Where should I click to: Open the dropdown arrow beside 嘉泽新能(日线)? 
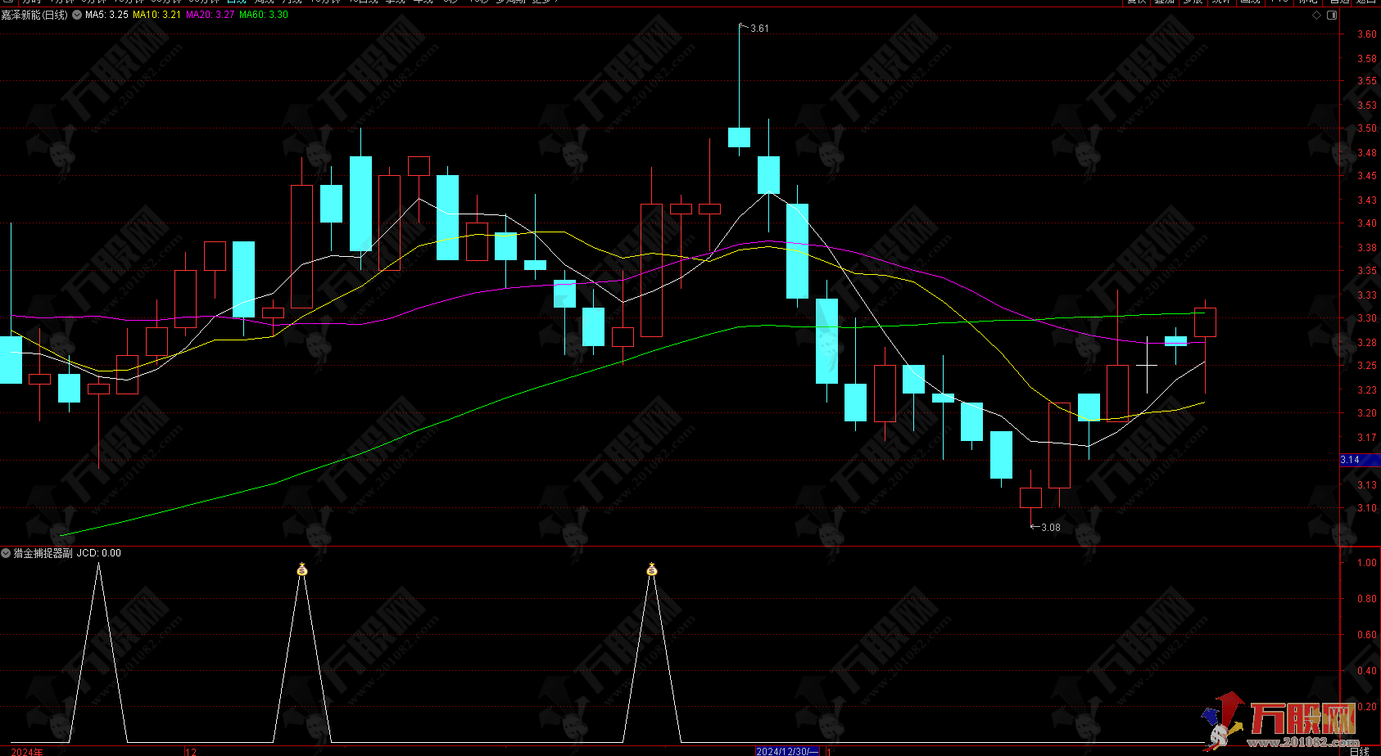tap(77, 15)
